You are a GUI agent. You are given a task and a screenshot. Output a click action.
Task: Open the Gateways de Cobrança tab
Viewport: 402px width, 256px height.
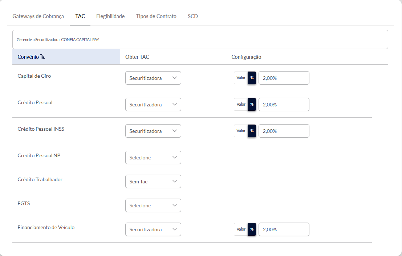click(x=38, y=16)
